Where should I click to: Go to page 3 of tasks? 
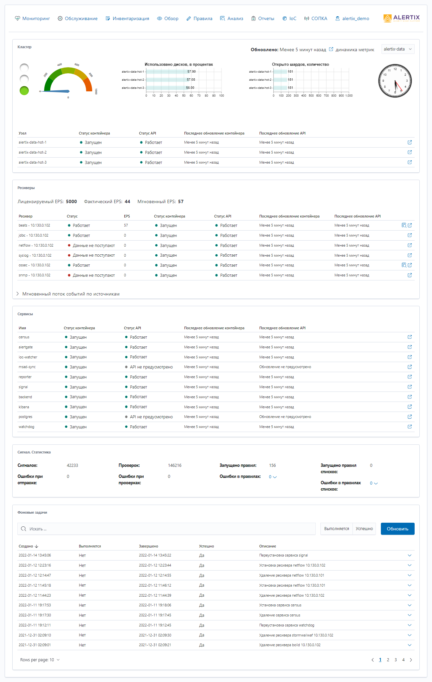pyautogui.click(x=396, y=660)
